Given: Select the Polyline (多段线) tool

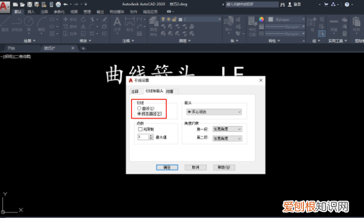Looking at the screenshot, I should pyautogui.click(x=17, y=24).
